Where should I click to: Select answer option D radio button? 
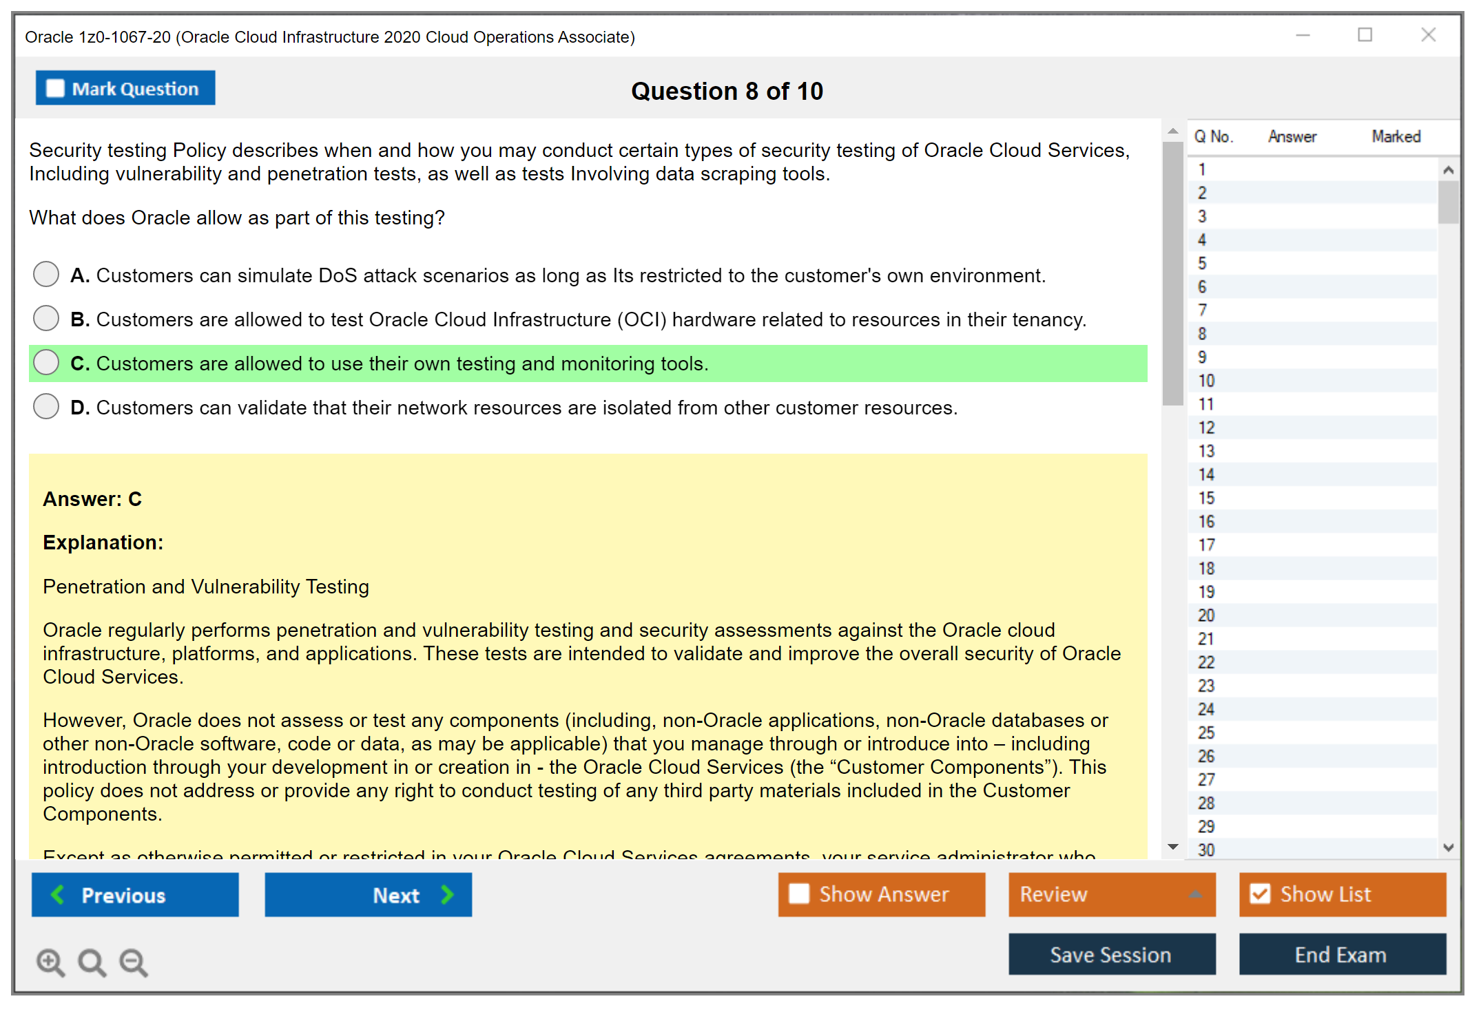46,406
